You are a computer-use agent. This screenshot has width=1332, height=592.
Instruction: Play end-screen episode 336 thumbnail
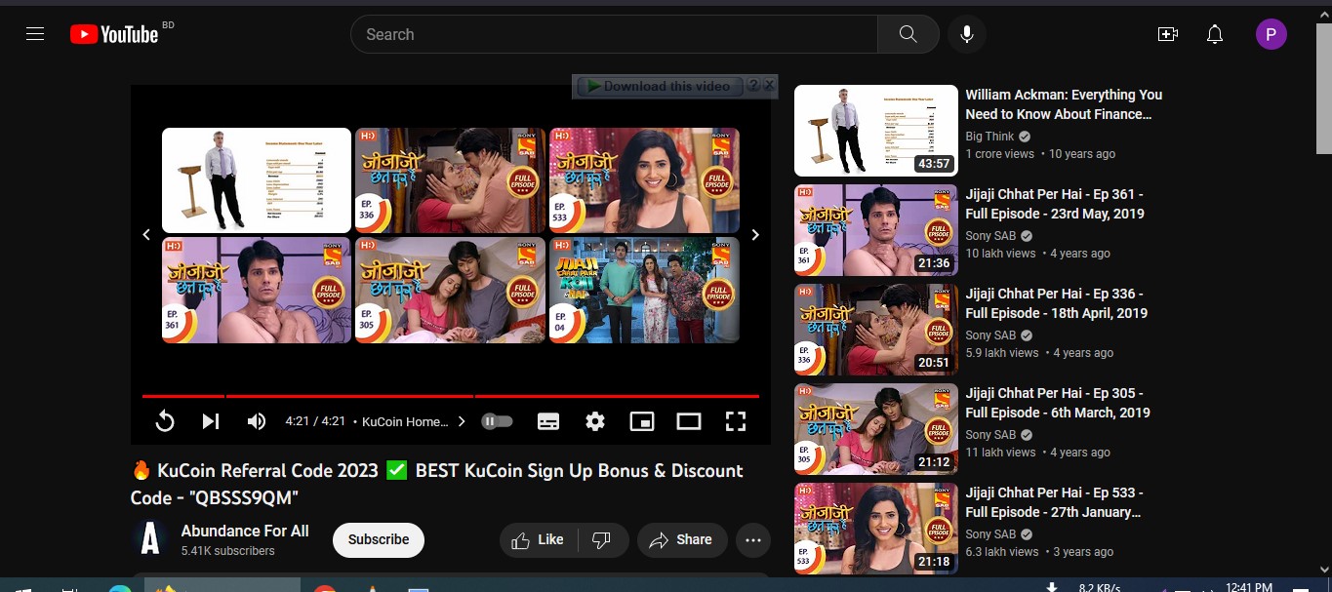(x=450, y=180)
